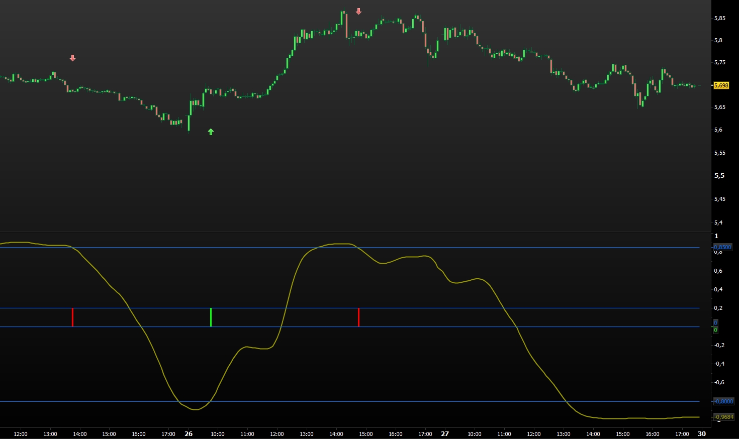Click the -0,2 indicator scale label
Image resolution: width=739 pixels, height=439 pixels.
pos(719,345)
